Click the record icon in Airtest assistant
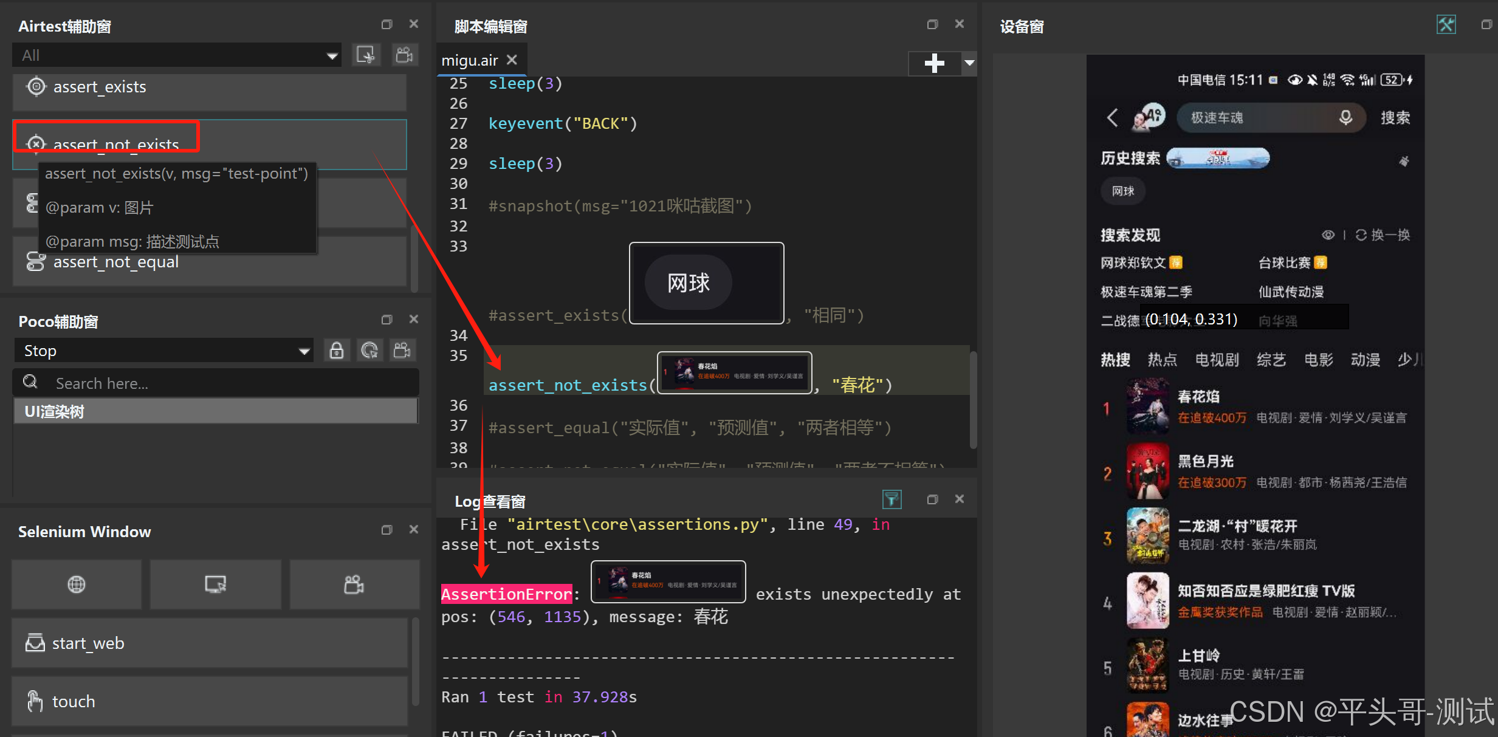The image size is (1498, 737). [x=404, y=55]
